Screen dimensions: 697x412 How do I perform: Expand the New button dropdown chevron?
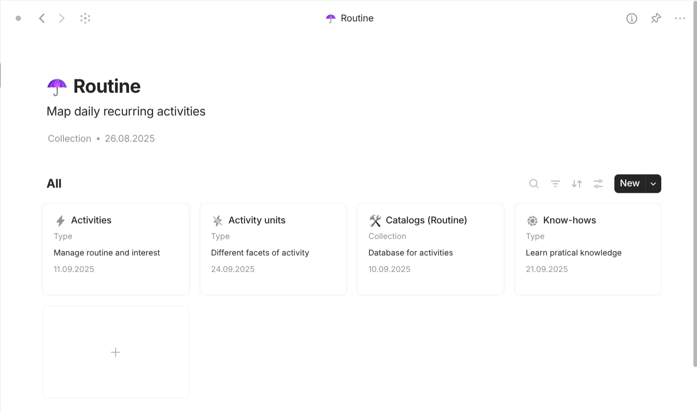[x=653, y=183]
